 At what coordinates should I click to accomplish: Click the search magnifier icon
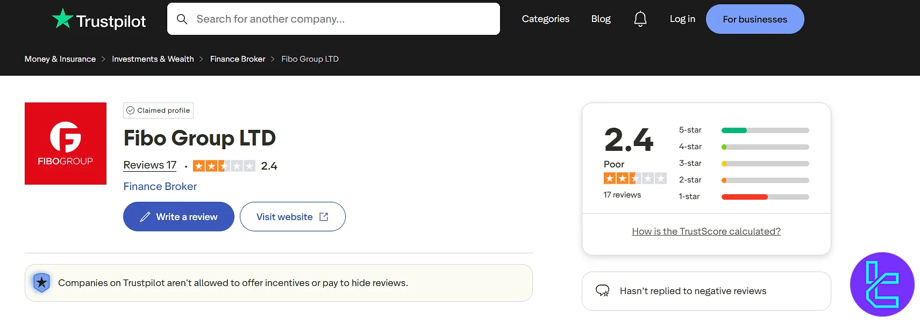click(182, 19)
